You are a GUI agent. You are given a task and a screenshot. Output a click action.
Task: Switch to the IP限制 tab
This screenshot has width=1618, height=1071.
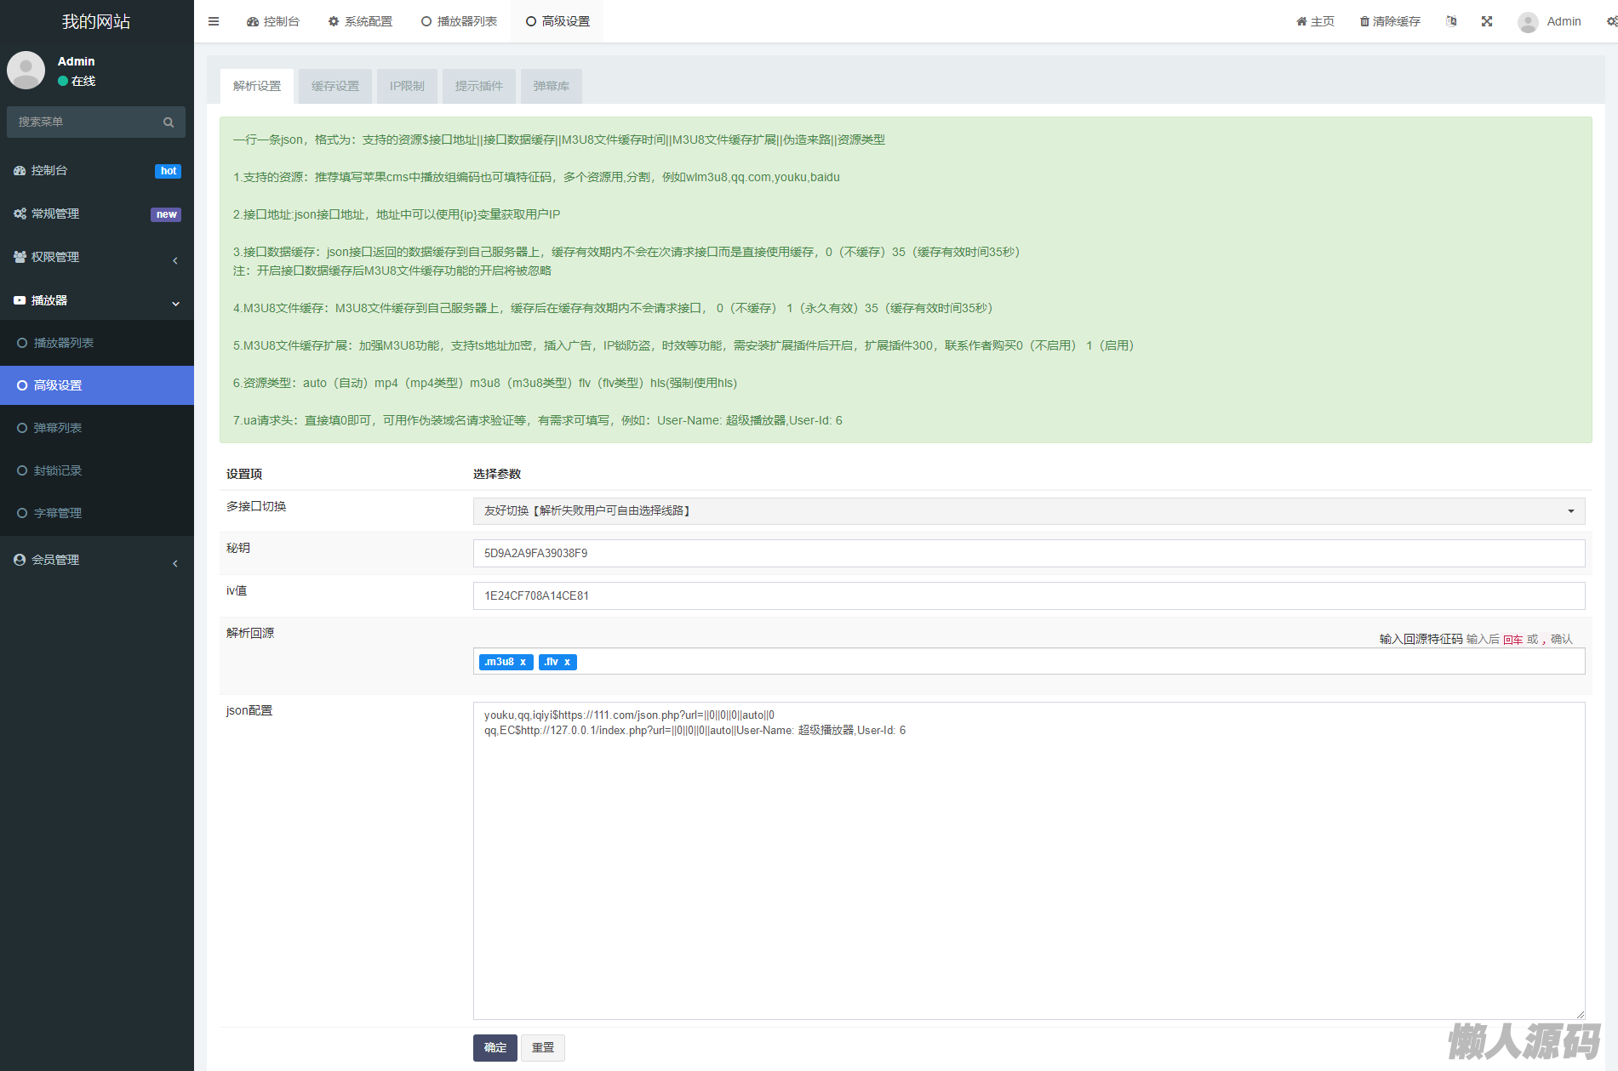point(407,86)
